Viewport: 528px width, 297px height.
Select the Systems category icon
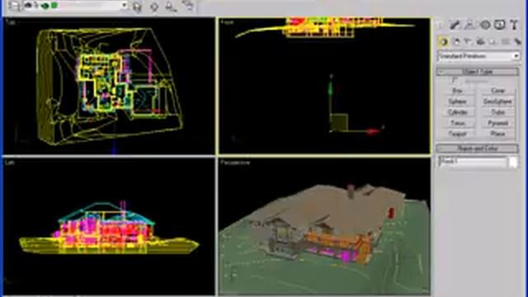(x=517, y=41)
